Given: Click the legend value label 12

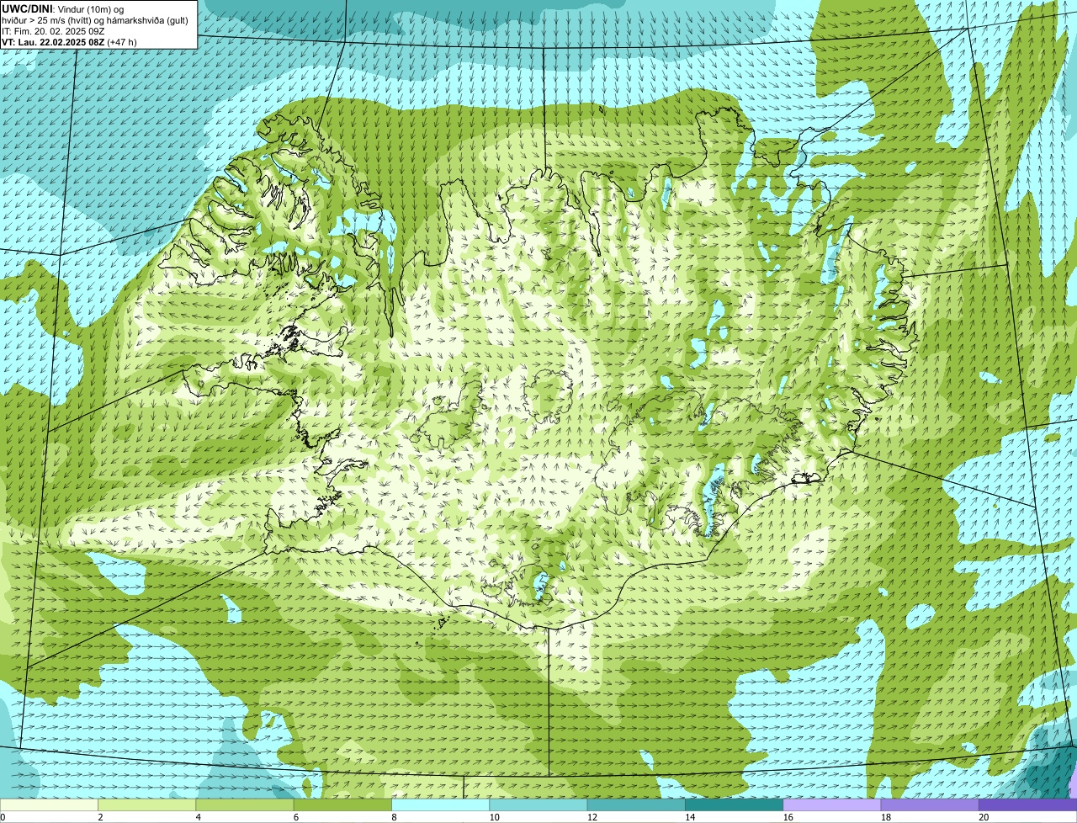Looking at the screenshot, I should coord(592,817).
